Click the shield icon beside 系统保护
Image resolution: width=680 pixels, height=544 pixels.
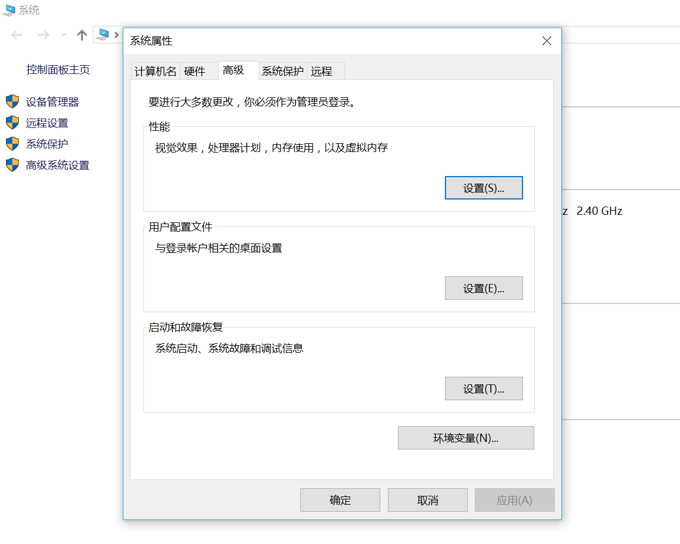point(12,144)
